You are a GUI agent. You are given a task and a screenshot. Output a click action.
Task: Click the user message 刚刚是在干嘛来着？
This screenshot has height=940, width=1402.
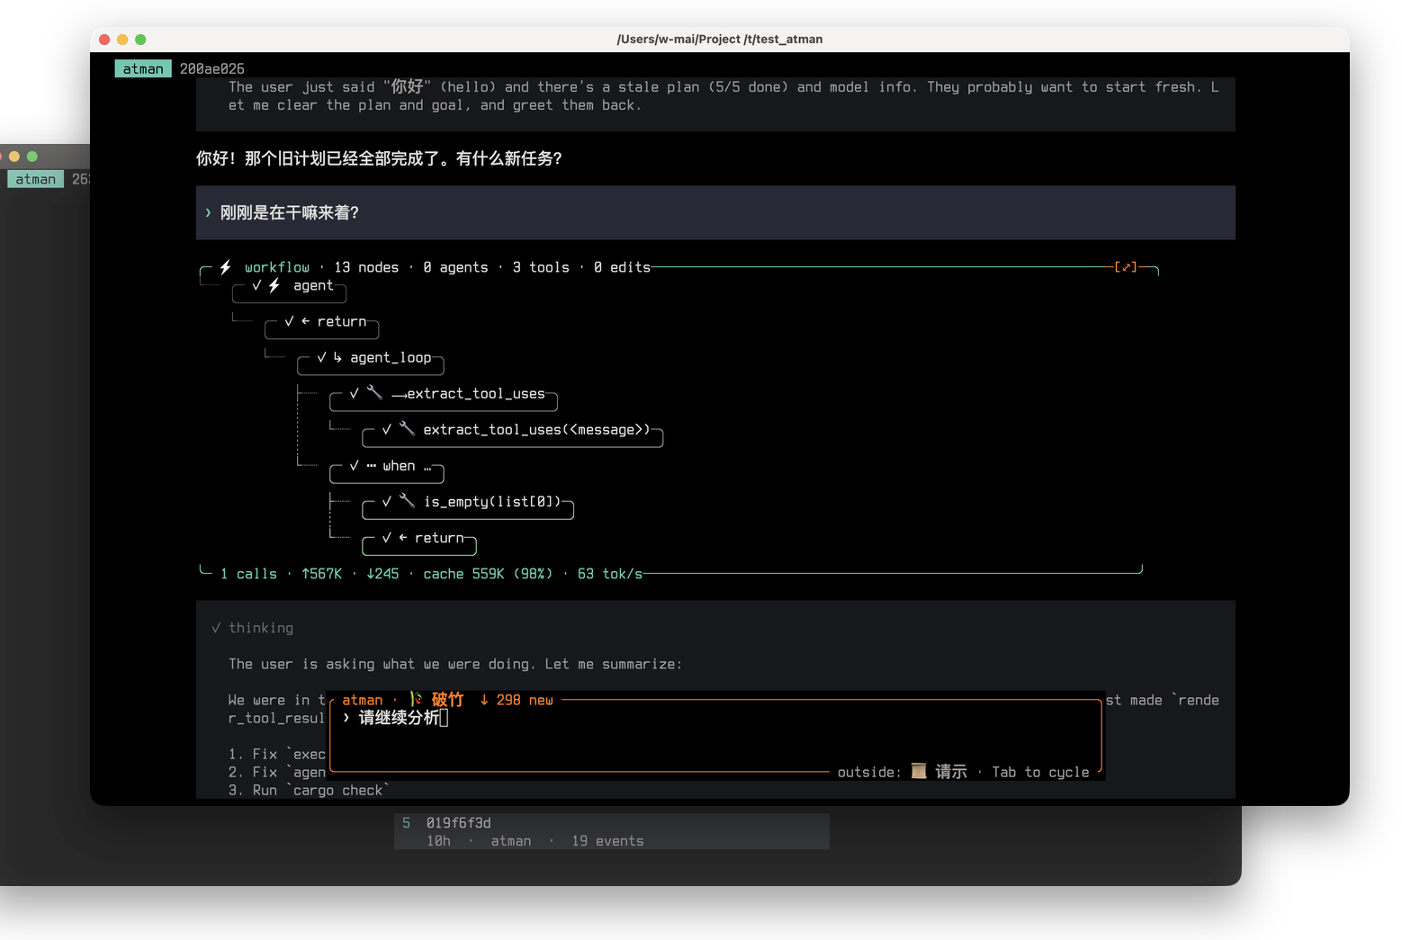point(715,213)
